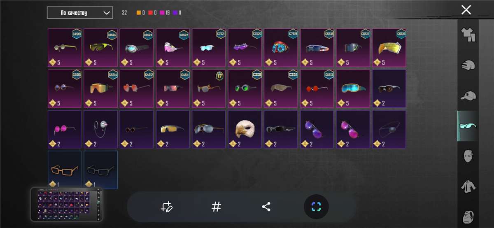This screenshot has height=228, width=494.
Task: Select the golden yellow visor item
Action: point(389,48)
